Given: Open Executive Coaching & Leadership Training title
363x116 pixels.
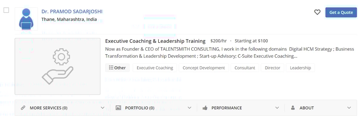Looking at the screenshot, I should point(155,41).
